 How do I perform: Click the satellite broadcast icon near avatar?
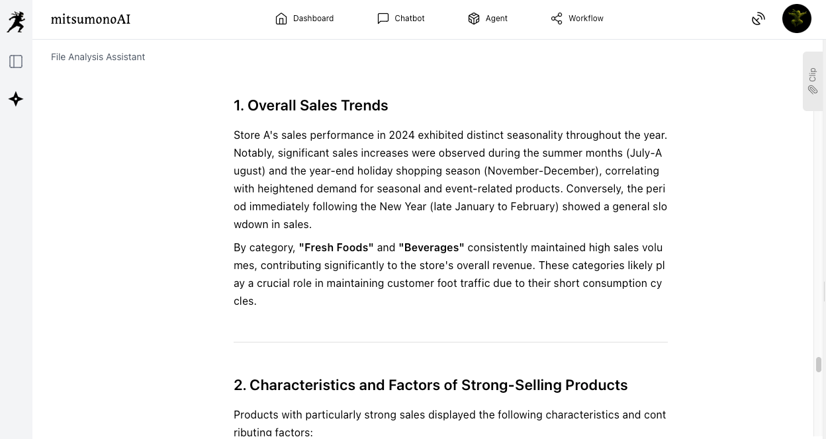tap(758, 19)
